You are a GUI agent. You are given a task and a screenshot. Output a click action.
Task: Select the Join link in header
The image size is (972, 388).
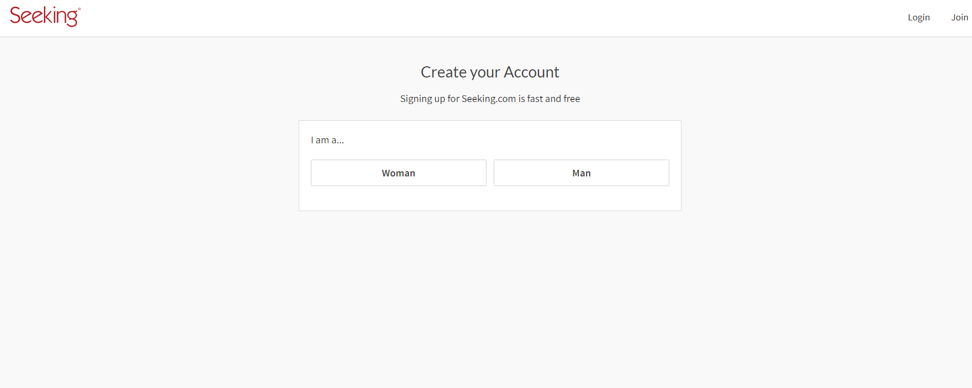click(x=959, y=17)
